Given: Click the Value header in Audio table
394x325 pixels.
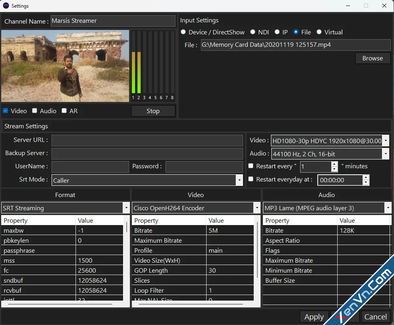Looking at the screenshot, I should click(364, 220).
